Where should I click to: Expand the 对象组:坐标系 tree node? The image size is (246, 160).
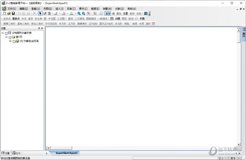[10, 41]
